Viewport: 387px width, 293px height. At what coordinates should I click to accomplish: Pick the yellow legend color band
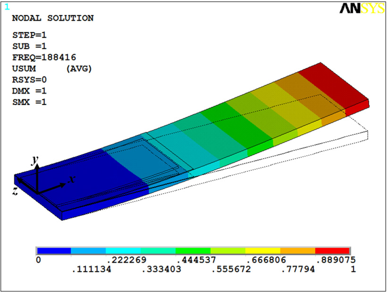263,251
